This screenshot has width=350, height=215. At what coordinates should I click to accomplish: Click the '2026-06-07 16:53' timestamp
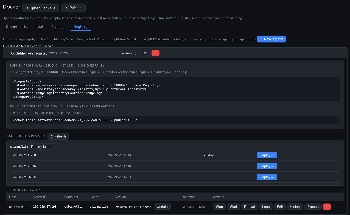tap(119, 177)
